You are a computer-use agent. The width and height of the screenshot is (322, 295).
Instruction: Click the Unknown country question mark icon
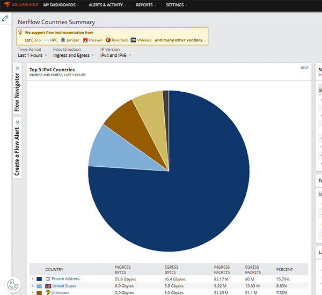tap(48, 292)
